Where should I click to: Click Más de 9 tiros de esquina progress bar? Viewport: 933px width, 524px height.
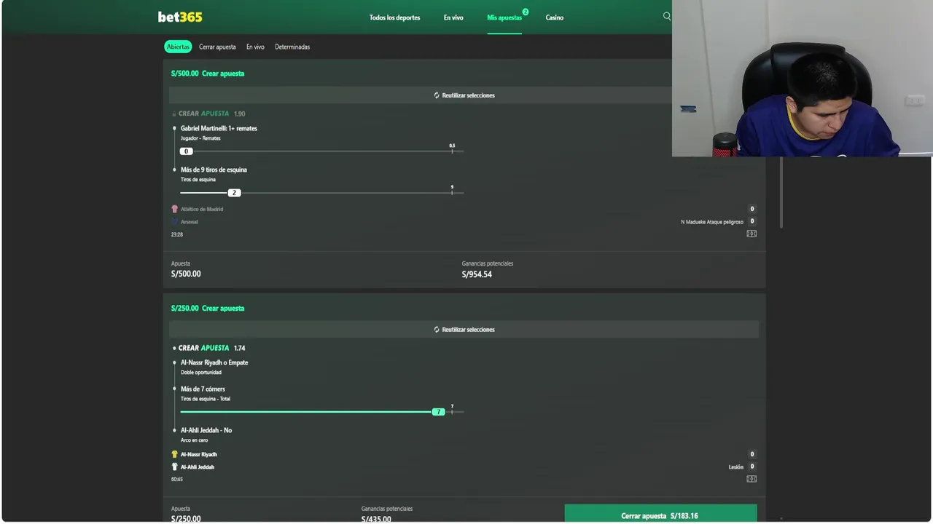point(321,193)
